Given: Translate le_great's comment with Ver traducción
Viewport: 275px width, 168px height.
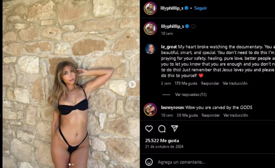Looking at the screenshot, I should (235, 83).
